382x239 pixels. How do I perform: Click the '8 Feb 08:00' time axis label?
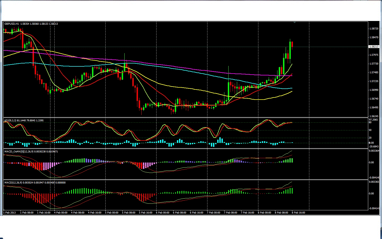(x=281, y=213)
